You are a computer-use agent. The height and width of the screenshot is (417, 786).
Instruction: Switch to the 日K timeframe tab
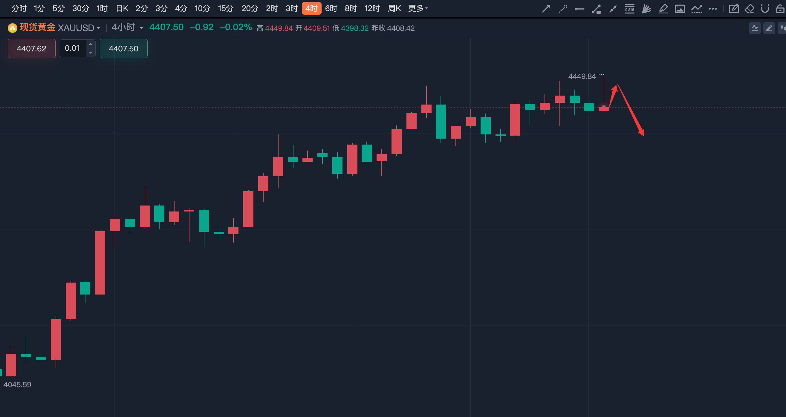(x=122, y=8)
